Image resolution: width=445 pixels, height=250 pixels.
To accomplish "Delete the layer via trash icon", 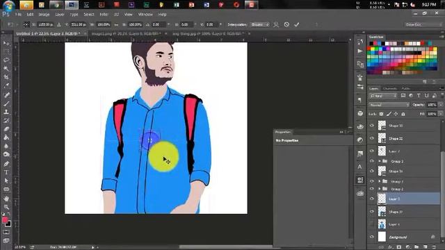I will click(434, 247).
